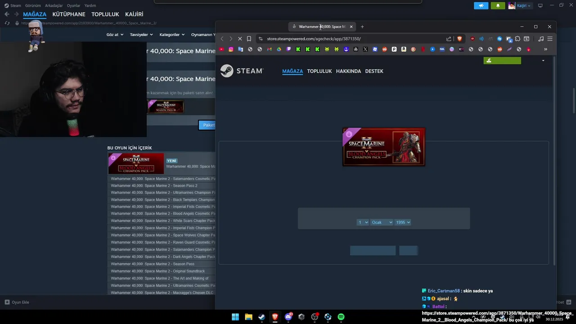Open the Netflix bookmark

click(x=423, y=49)
